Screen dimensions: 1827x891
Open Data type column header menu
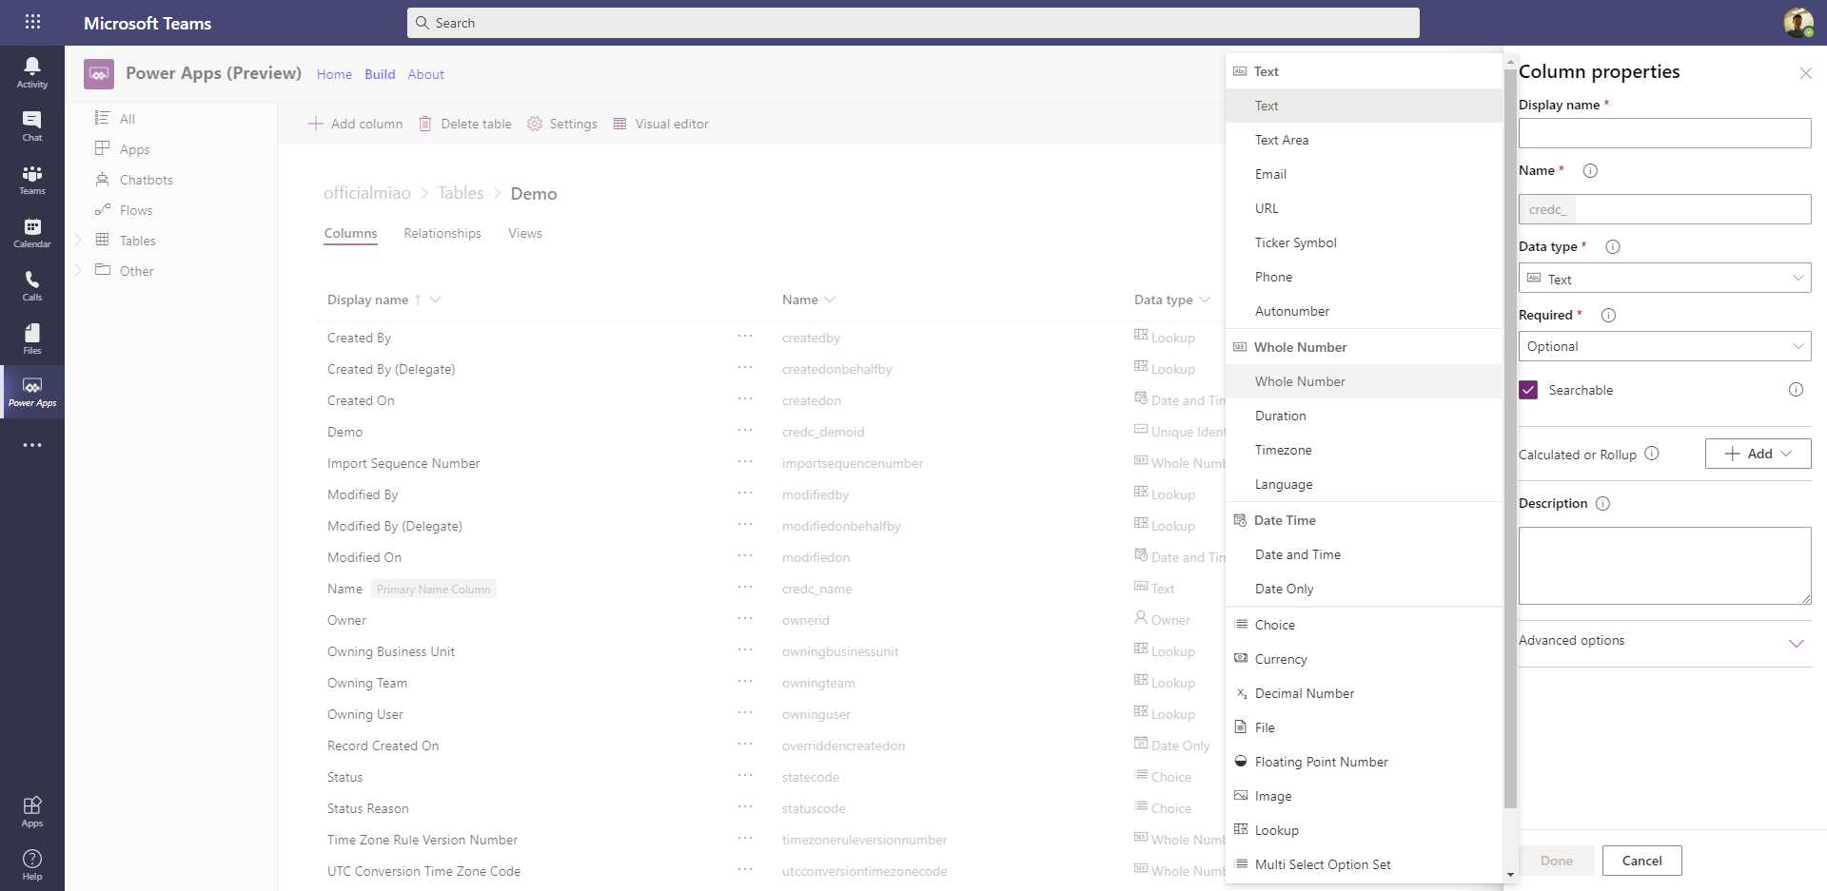(1205, 300)
